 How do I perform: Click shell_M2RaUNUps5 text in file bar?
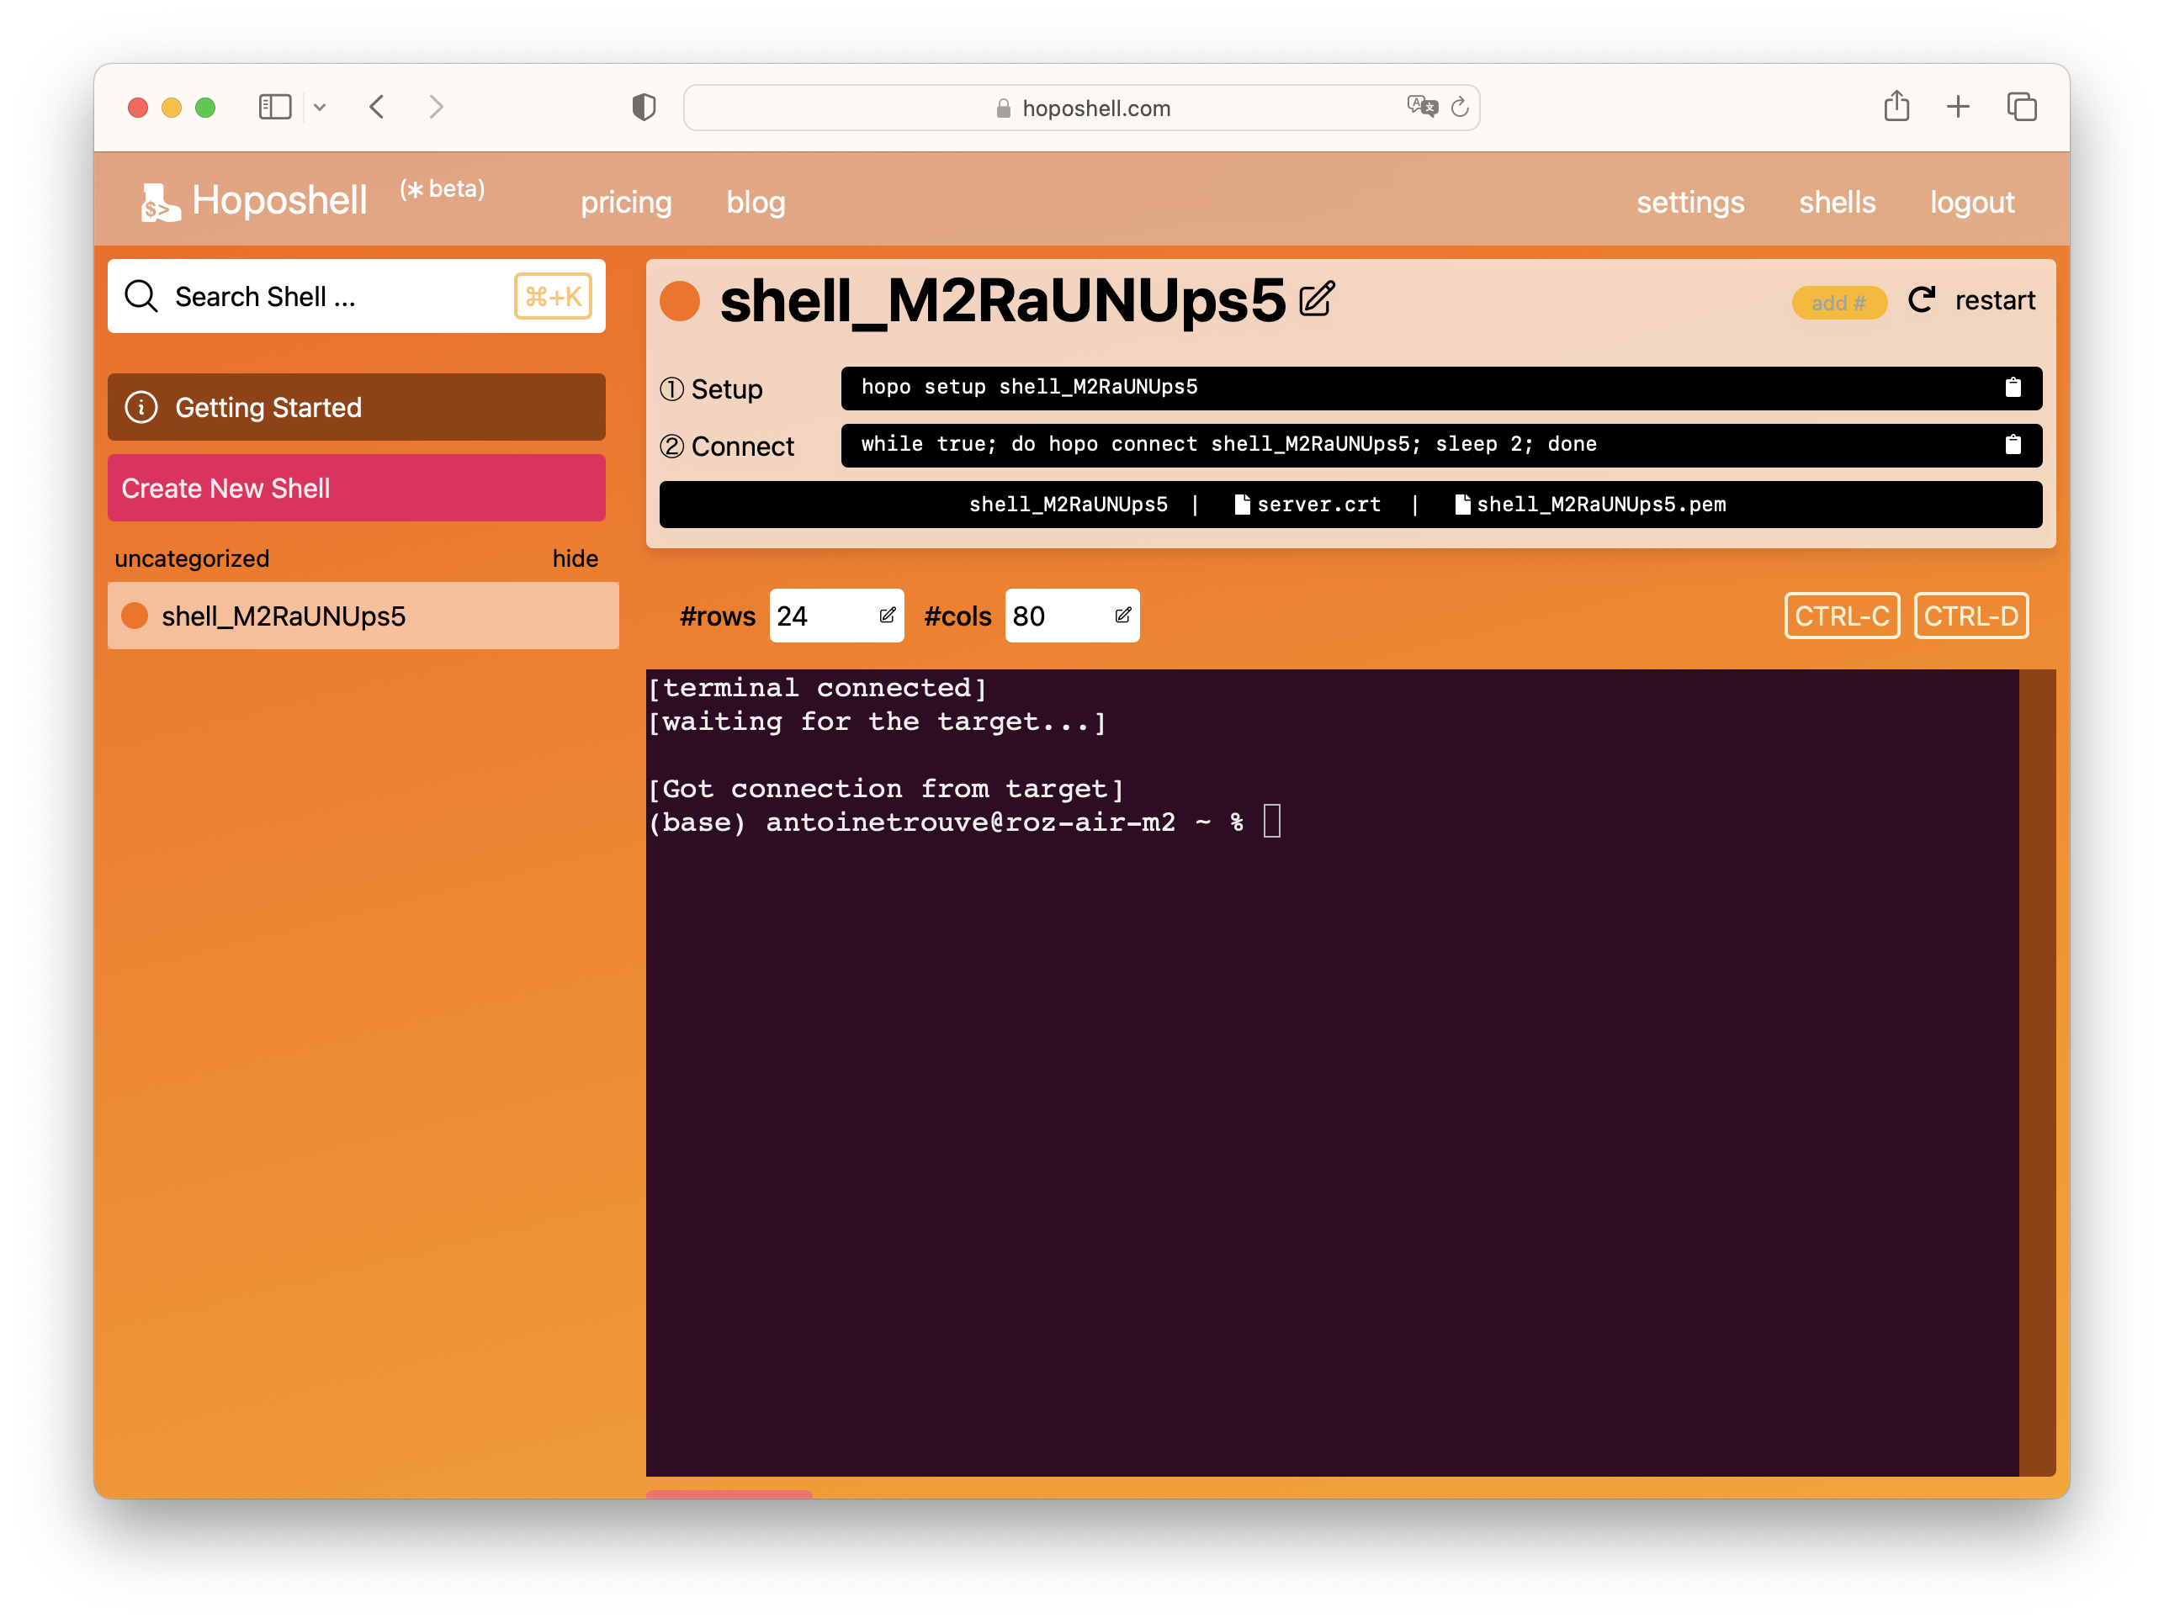(1069, 505)
